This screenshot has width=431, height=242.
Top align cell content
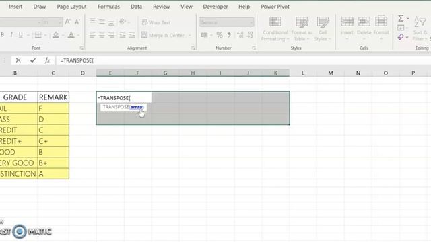(93, 22)
